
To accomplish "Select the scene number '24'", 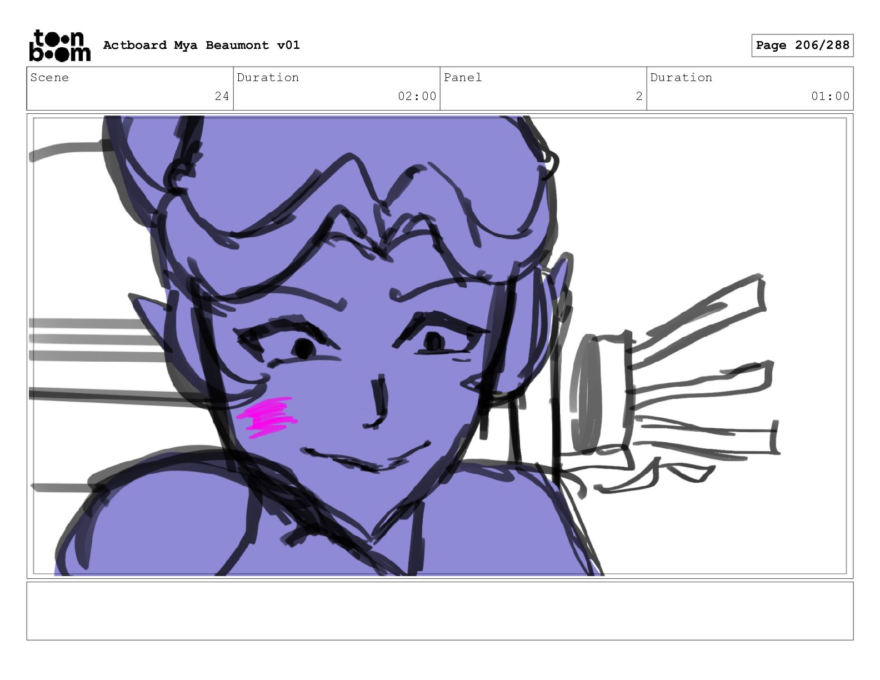I will (222, 96).
